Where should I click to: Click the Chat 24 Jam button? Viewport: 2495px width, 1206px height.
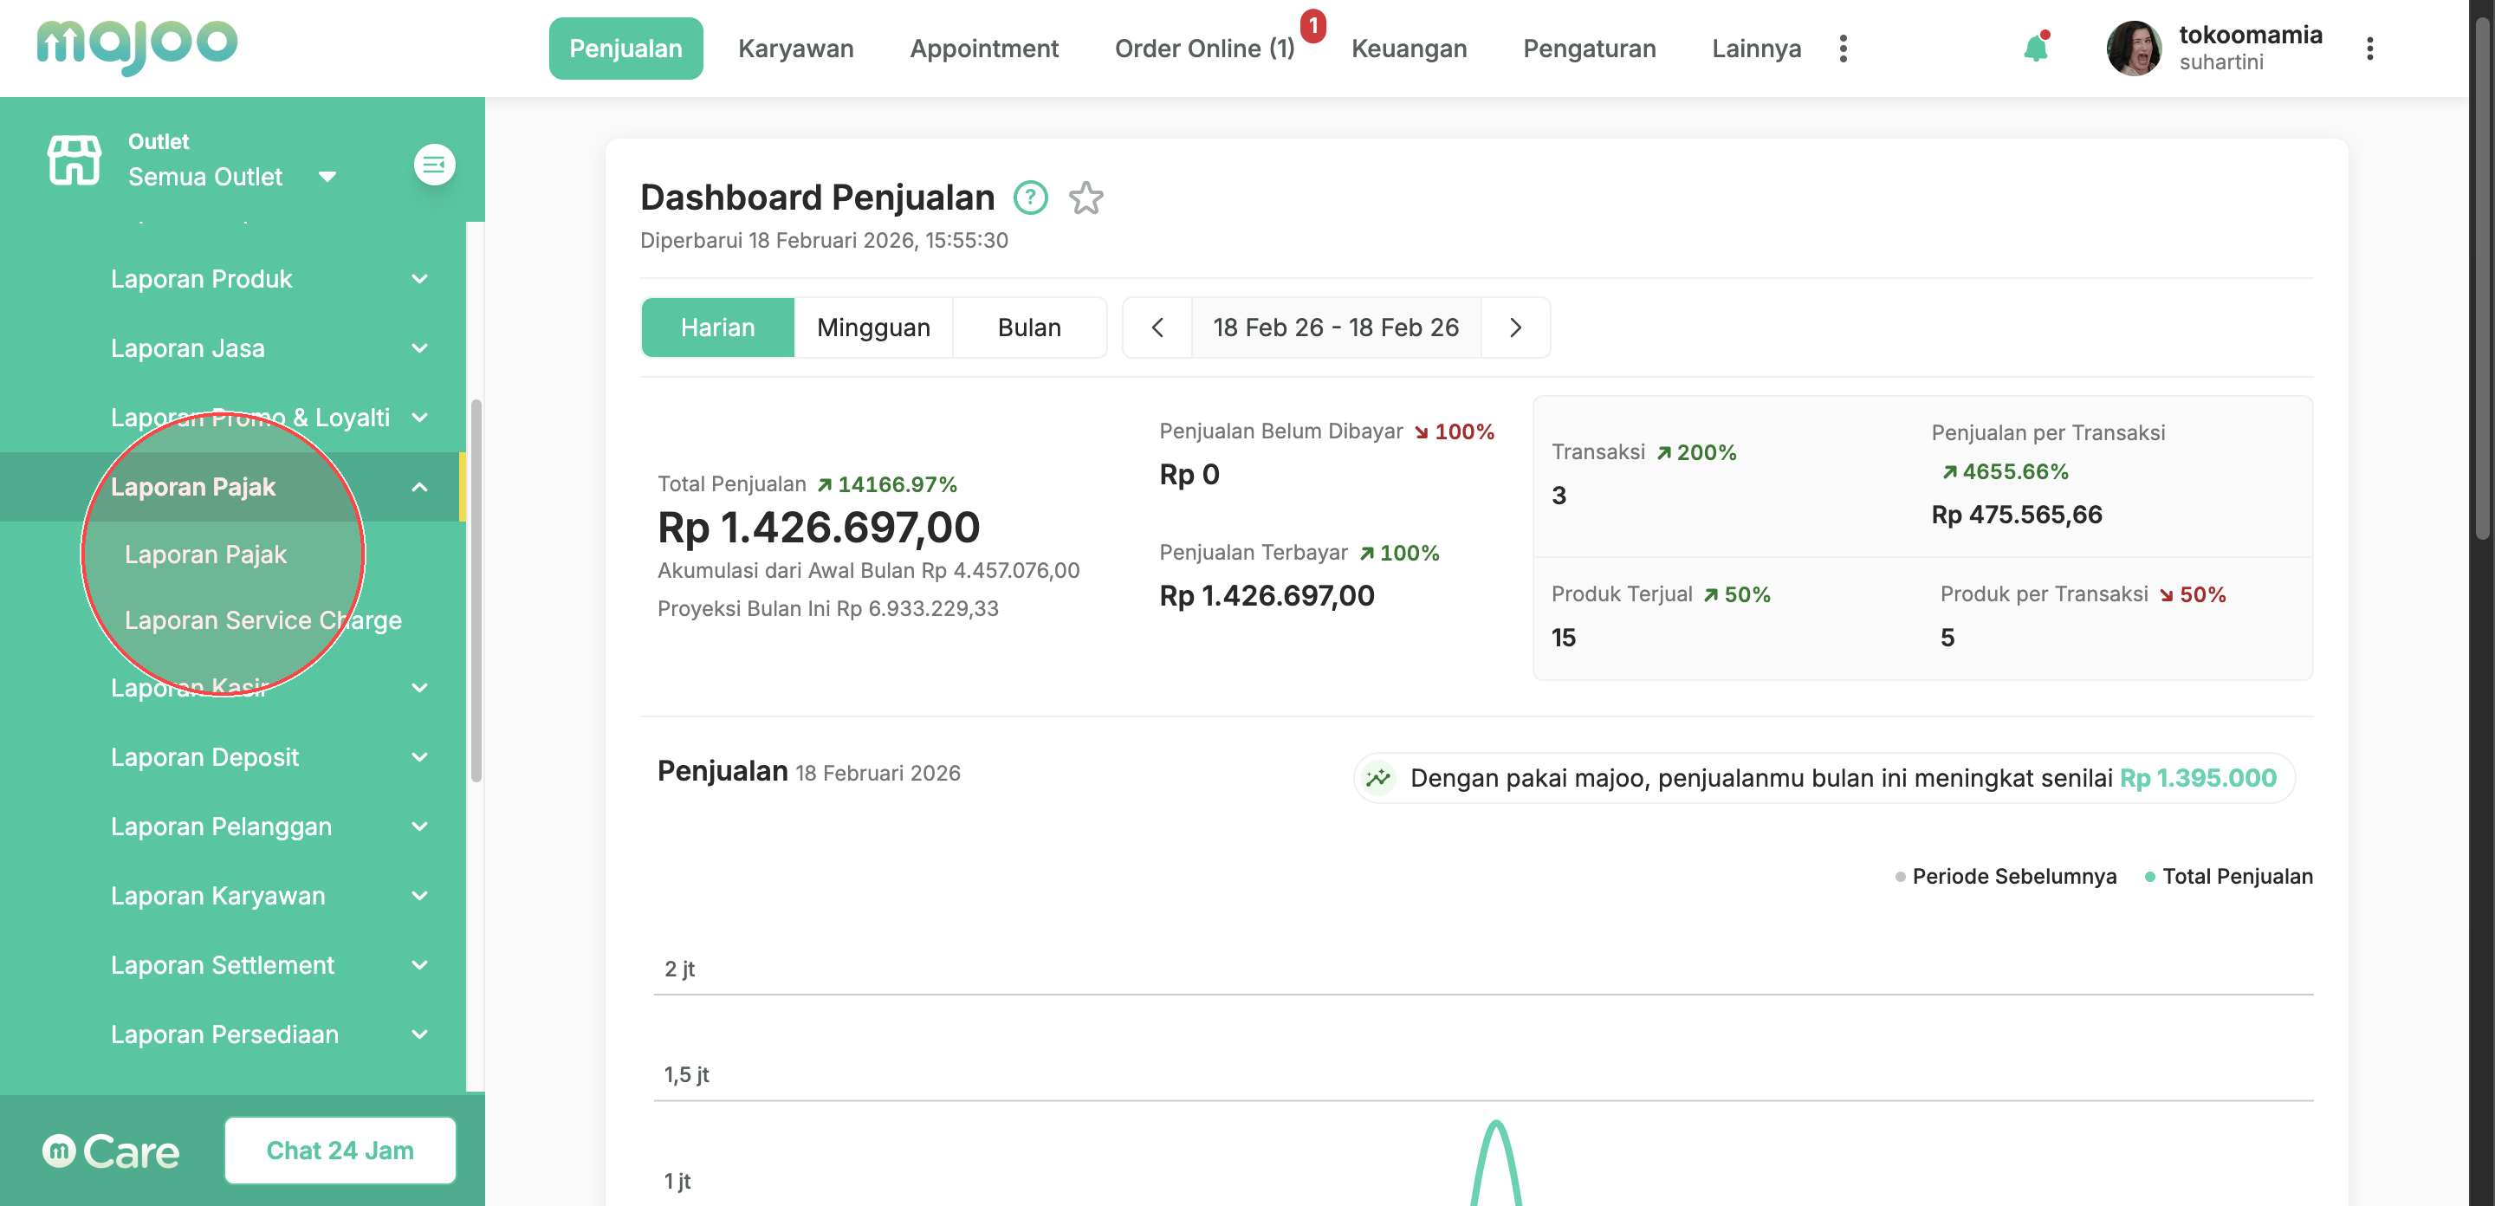340,1150
